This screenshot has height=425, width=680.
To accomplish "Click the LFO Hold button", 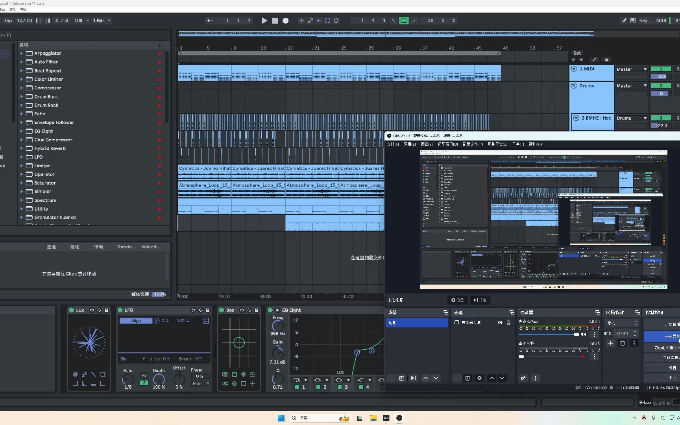I will click(197, 384).
